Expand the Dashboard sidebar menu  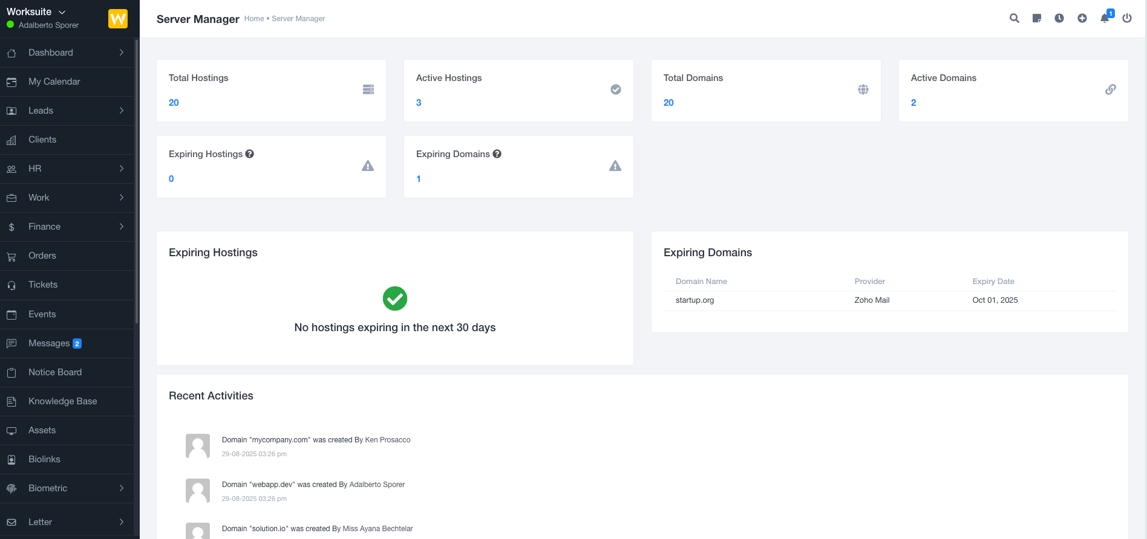pos(67,53)
